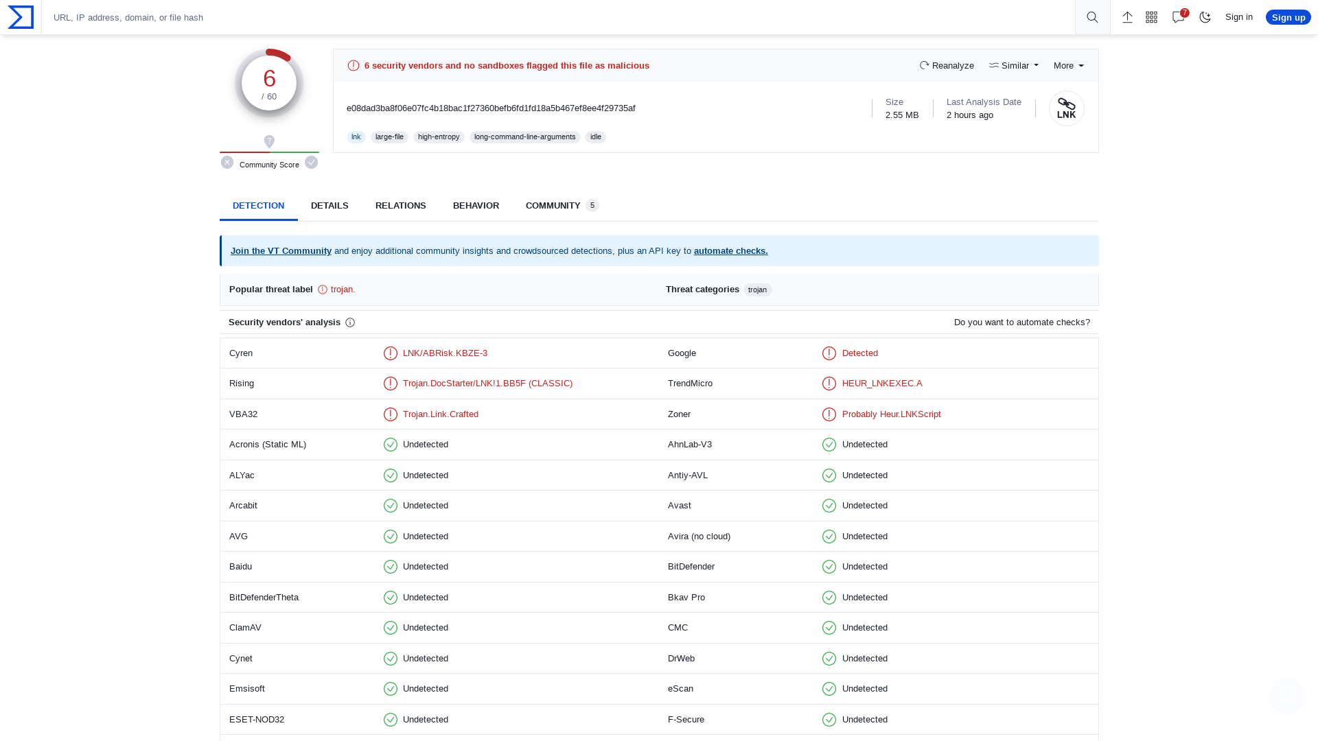The height and width of the screenshot is (741, 1318).
Task: Click Join the VT Community link
Action: (281, 251)
